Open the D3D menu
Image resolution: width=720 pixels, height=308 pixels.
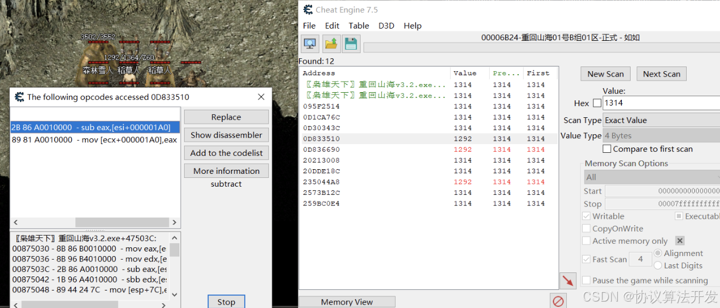tap(386, 26)
